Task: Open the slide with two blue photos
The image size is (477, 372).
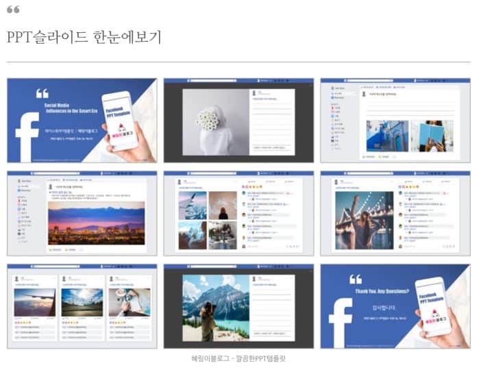Action: (395, 121)
